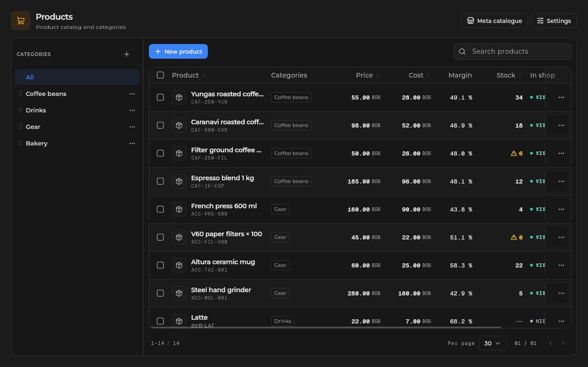Grab the drag handle of Drinks category

click(x=20, y=110)
